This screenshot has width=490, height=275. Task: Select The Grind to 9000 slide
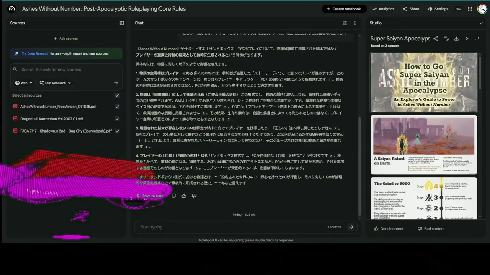point(423,198)
